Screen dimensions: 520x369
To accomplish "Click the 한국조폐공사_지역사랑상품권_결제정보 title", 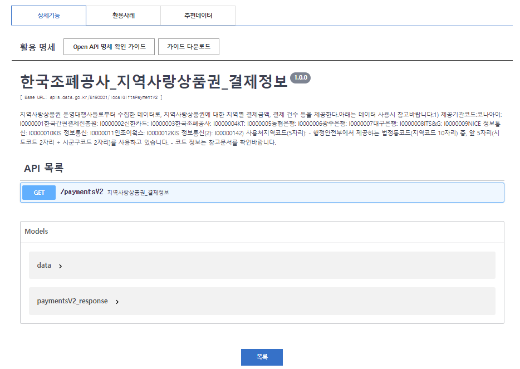I will [x=154, y=82].
